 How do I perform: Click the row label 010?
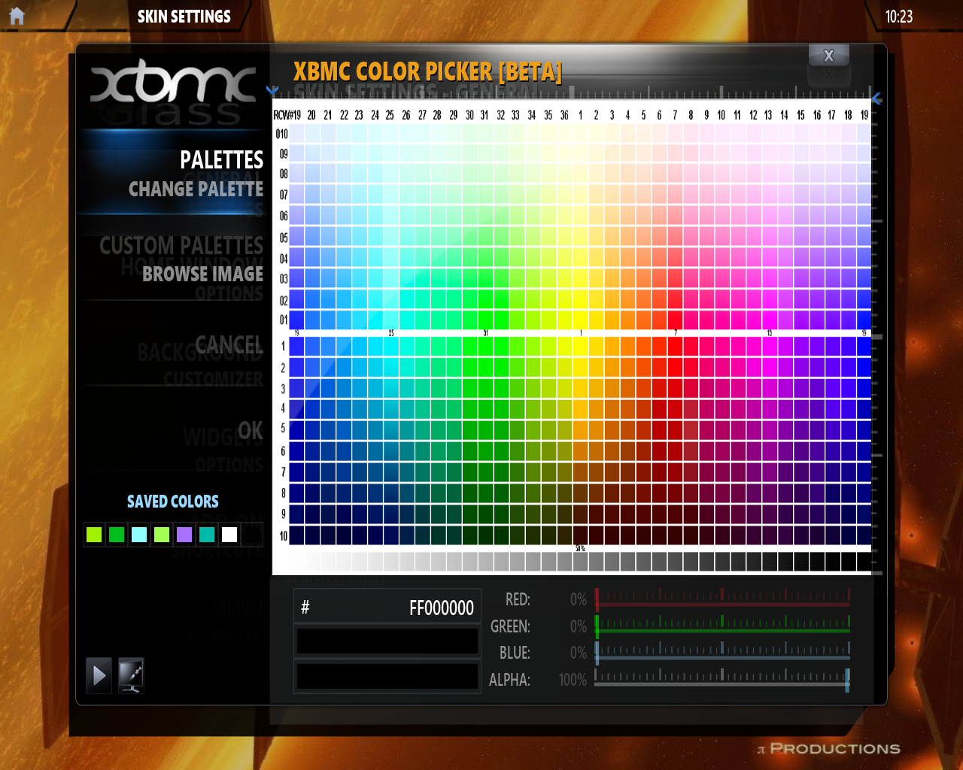(281, 134)
